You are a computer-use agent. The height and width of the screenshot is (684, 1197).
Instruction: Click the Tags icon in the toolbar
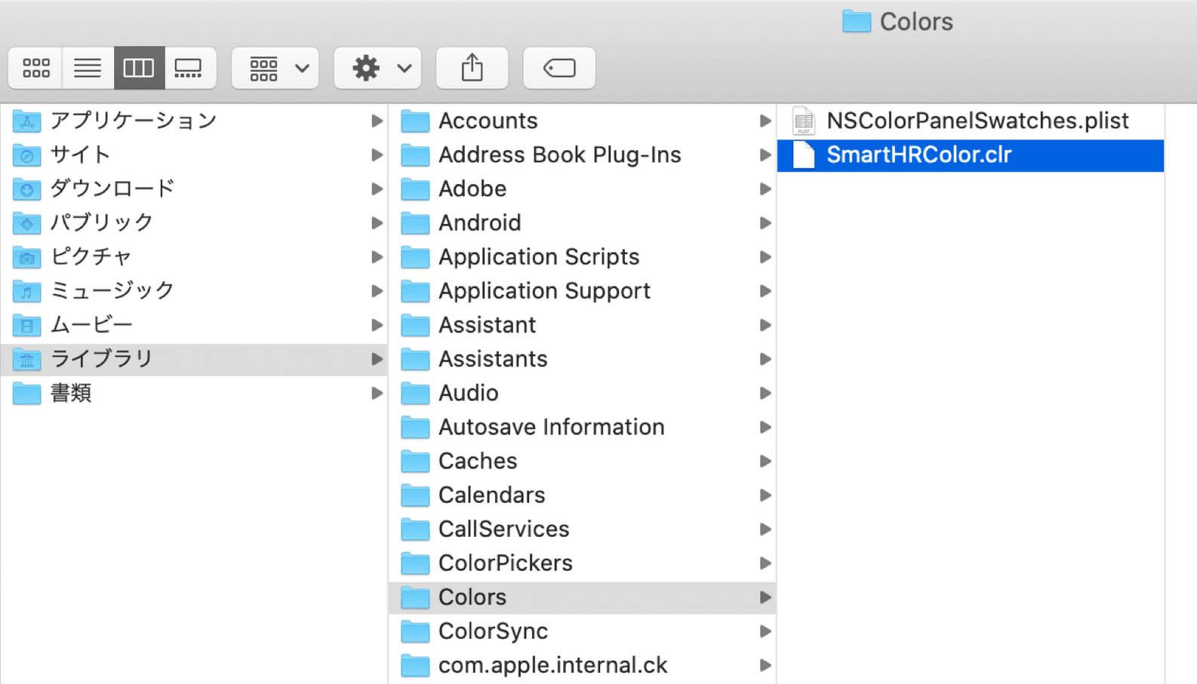click(558, 67)
